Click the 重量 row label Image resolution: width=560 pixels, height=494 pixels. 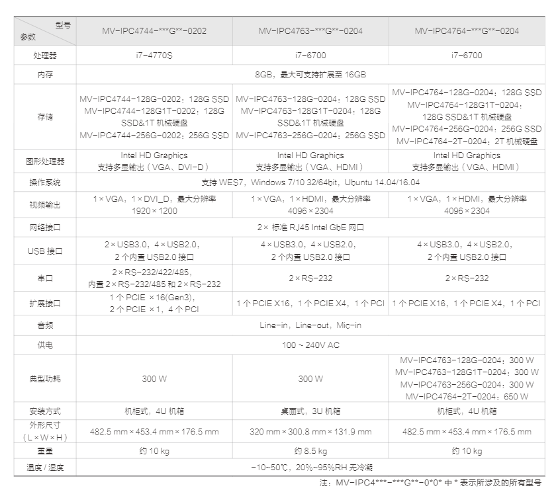click(45, 451)
